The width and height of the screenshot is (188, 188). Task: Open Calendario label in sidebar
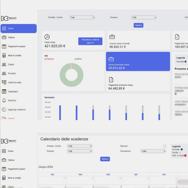tap(13, 91)
